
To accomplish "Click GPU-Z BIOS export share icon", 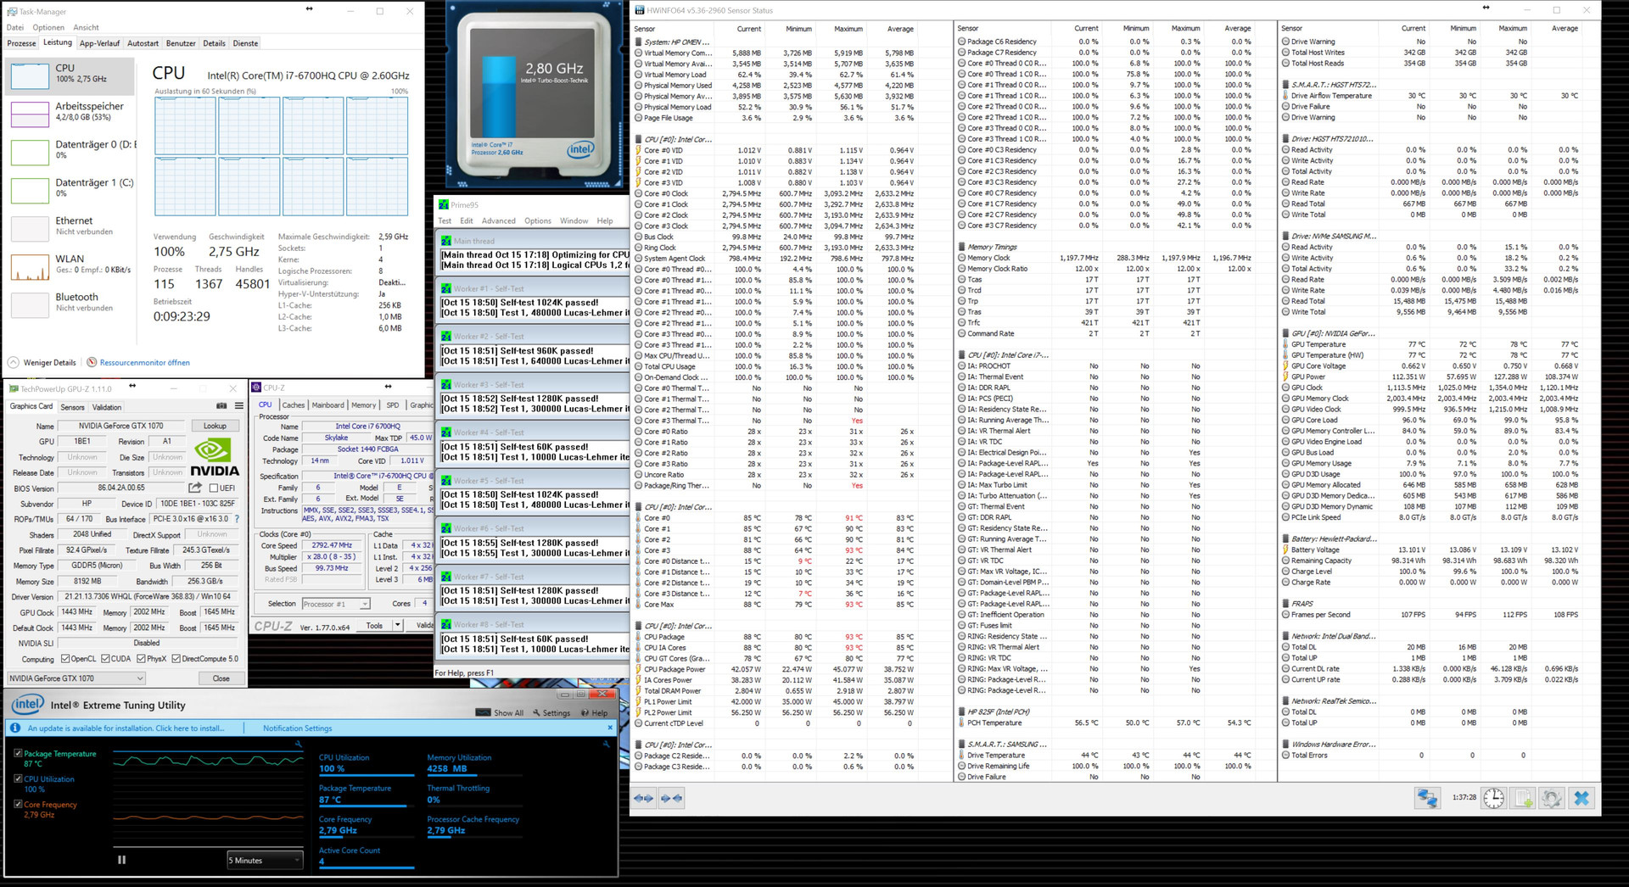I will pos(195,488).
